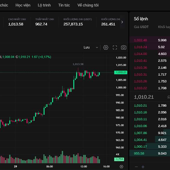The width and height of the screenshot is (170, 170).
Task: Open Về chúng tôi page
Action: (88, 5)
